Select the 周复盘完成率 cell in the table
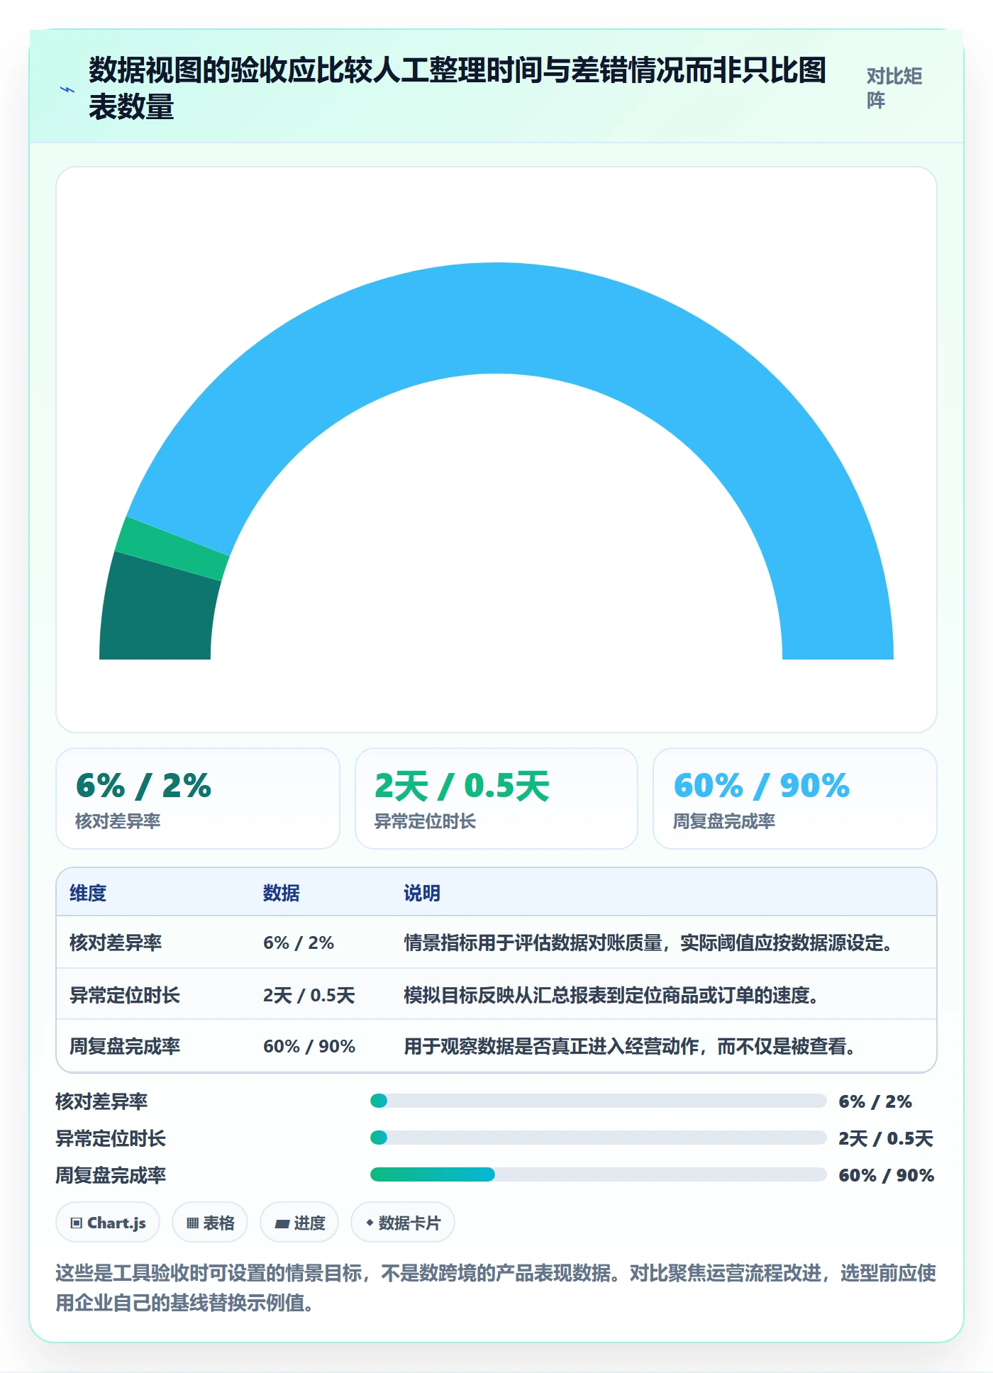Viewport: 993px width, 1373px height. click(125, 1046)
